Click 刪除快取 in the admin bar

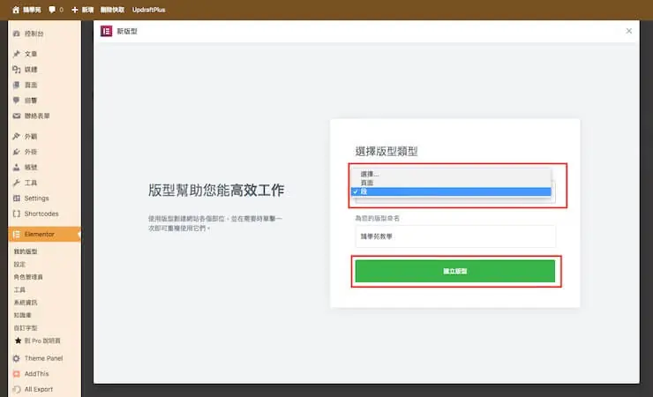point(112,10)
